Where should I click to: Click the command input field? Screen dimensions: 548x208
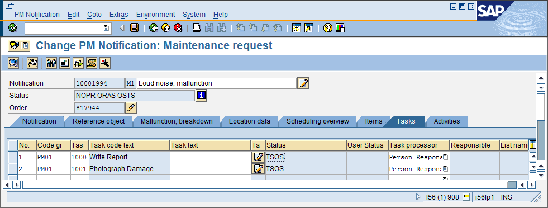[x=64, y=29]
